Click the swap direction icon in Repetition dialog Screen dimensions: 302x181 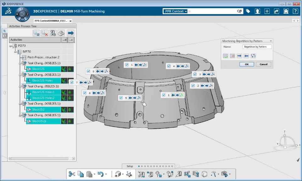coord(253,56)
